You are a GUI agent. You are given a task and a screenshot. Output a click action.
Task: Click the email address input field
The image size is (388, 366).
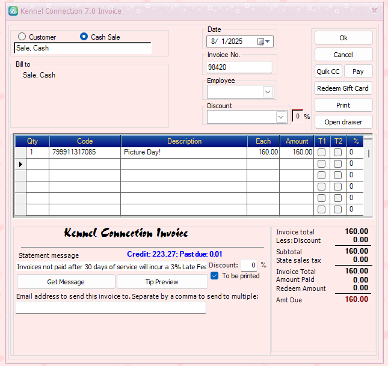point(111,307)
